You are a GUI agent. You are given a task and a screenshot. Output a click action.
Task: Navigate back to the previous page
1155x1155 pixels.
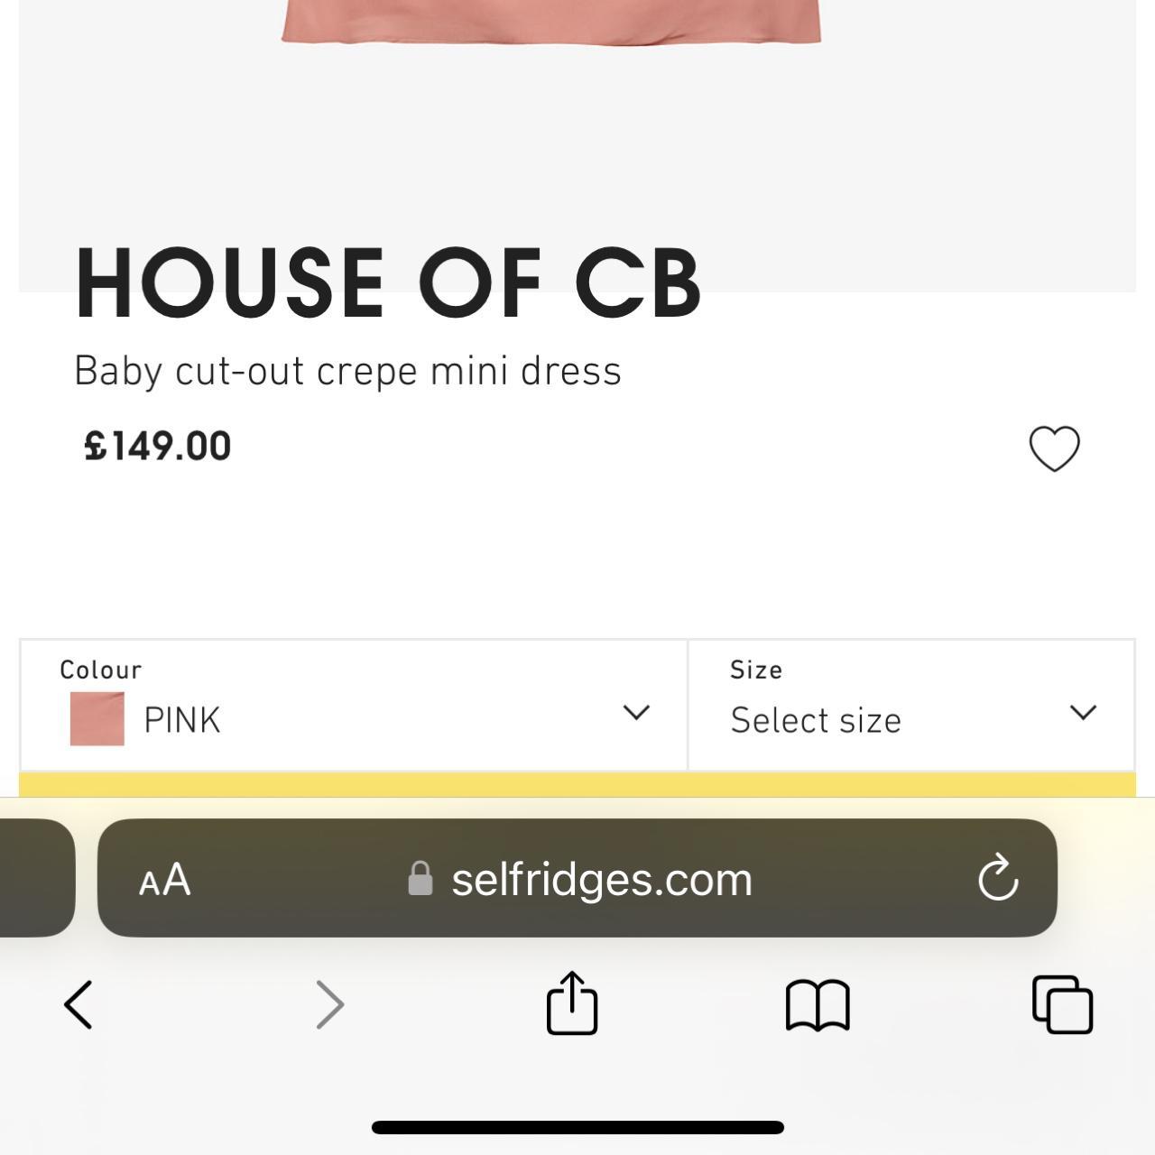click(78, 1004)
